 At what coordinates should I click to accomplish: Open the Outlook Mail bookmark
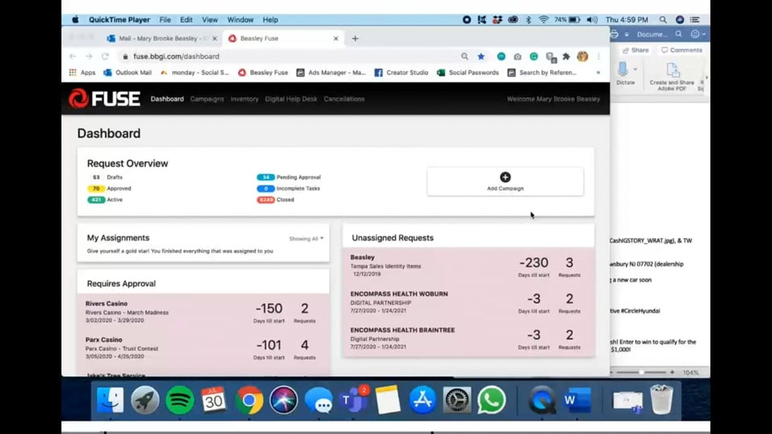127,72
